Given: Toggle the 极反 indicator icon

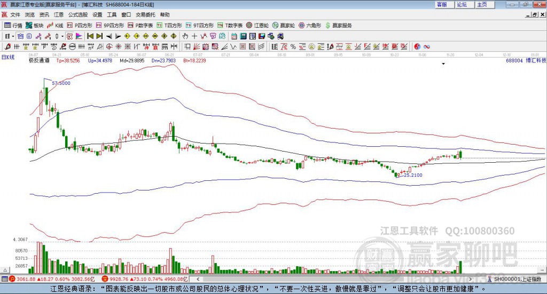Looking at the screenshot, I should (70, 36).
